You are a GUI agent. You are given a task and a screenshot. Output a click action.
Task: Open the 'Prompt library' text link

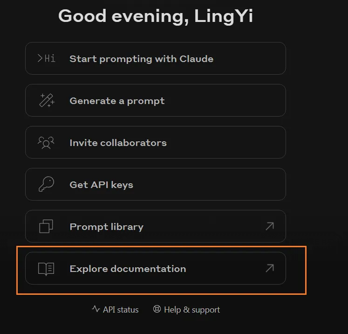point(106,227)
